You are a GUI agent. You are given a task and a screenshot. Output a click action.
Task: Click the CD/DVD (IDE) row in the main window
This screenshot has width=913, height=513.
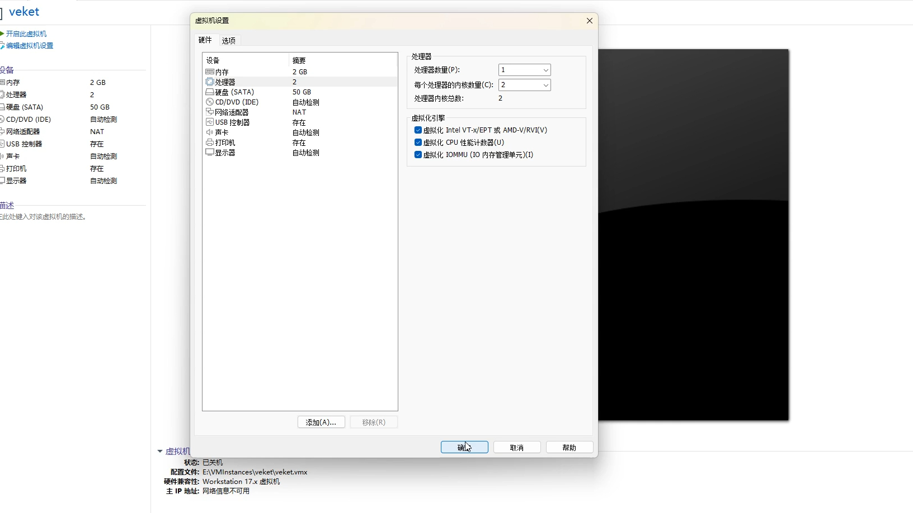click(73, 119)
